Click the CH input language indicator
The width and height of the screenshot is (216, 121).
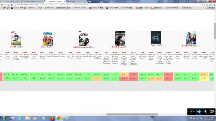point(191,118)
